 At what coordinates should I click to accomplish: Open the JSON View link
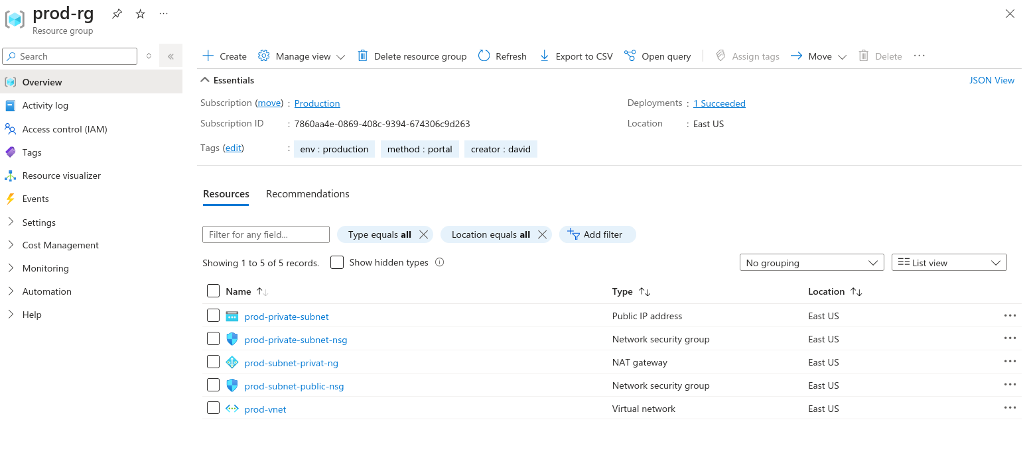[992, 80]
